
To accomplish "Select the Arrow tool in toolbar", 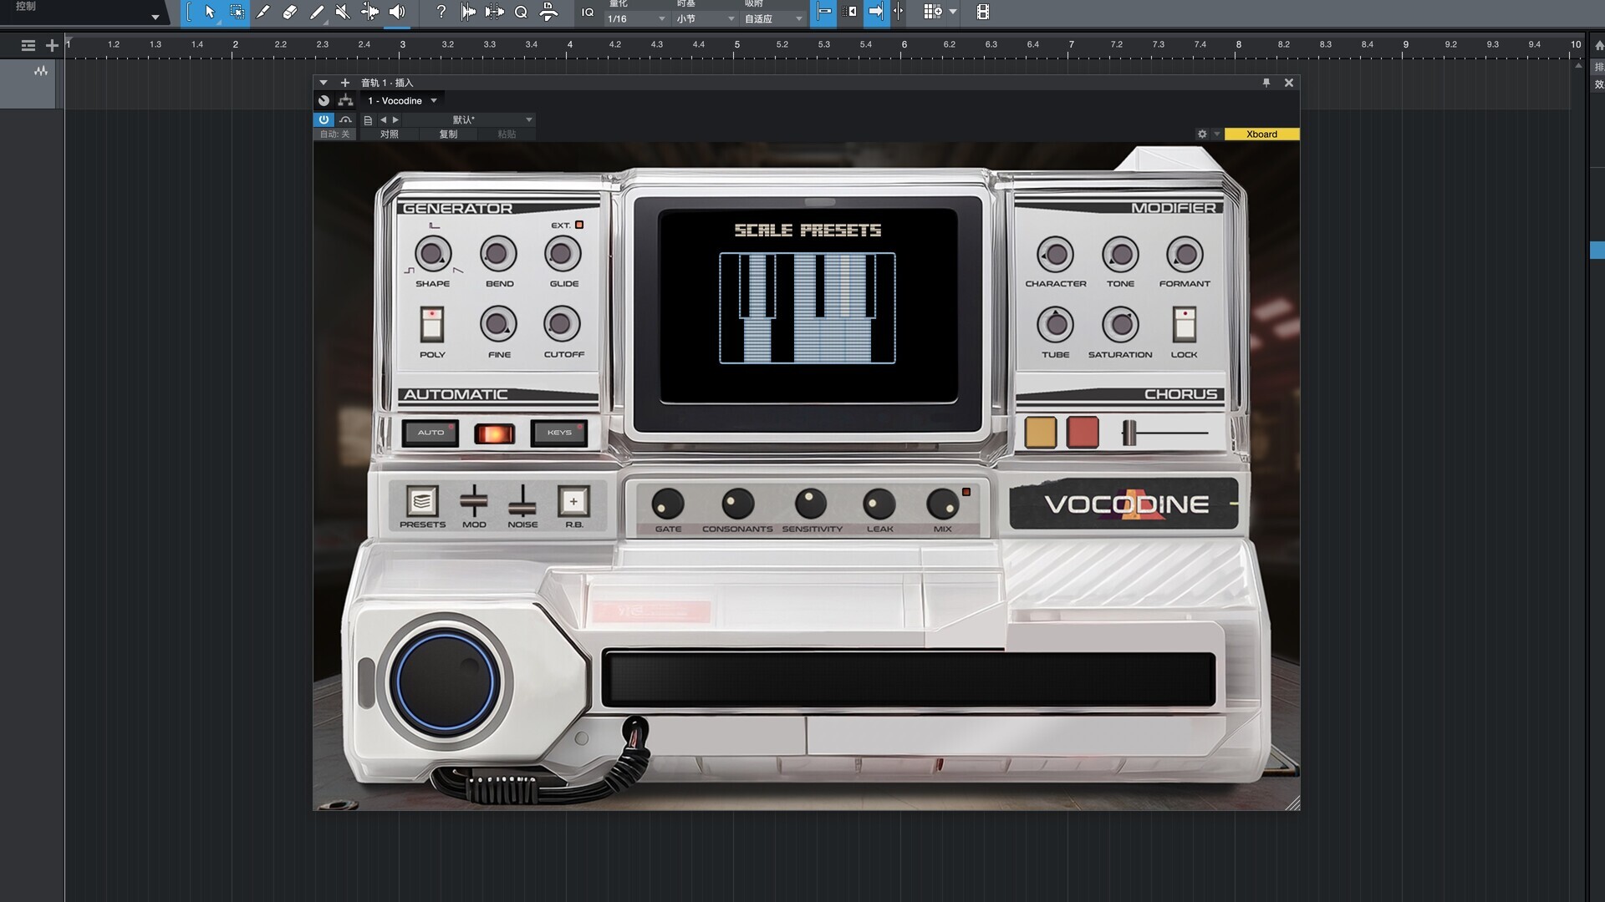I will (x=210, y=12).
